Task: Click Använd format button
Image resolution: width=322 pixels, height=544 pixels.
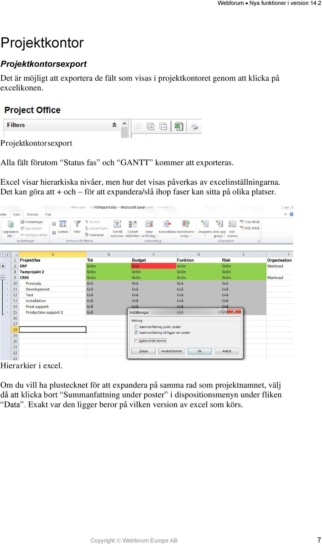Action: tap(171, 351)
